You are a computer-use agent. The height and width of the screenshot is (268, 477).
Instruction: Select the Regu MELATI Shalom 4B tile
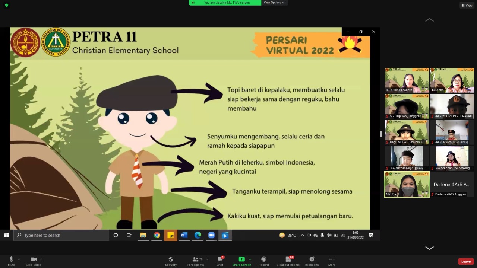pos(407,132)
